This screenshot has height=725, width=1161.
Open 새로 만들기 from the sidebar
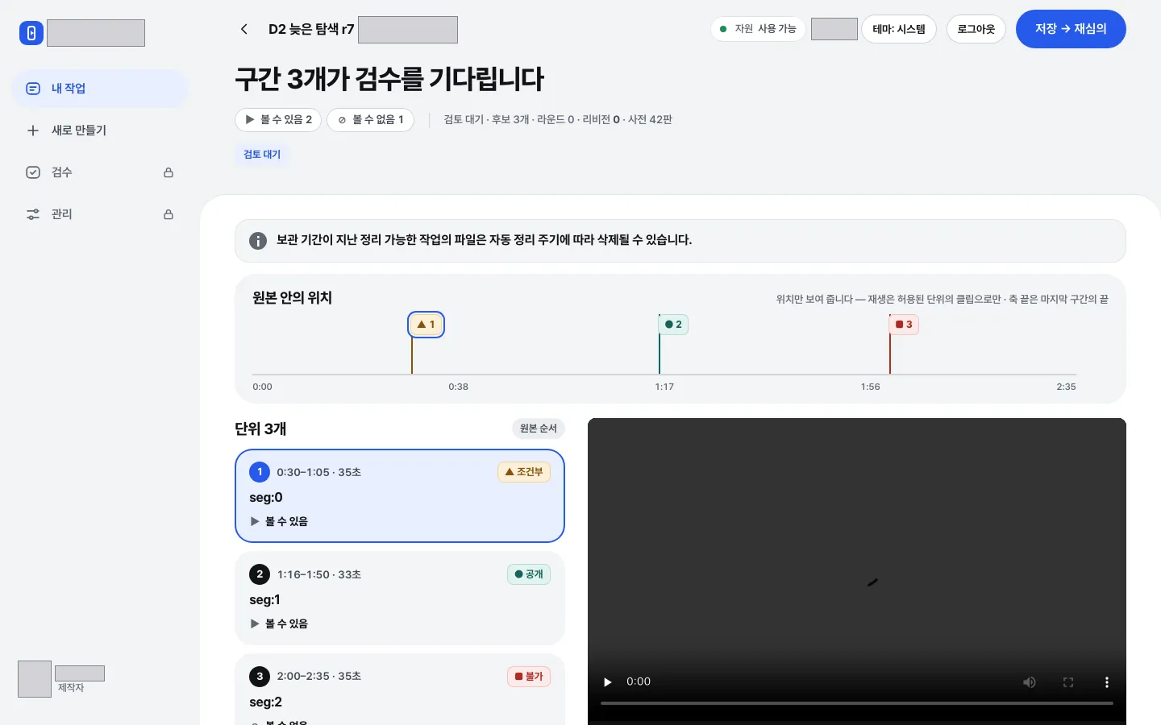point(100,130)
